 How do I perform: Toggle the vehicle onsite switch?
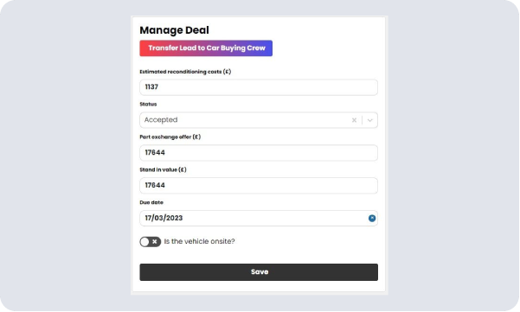click(x=151, y=242)
